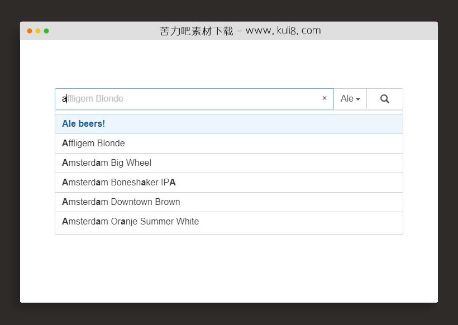Screen dimensions: 458x325
Task: Select Amsterdam Oranje Summer White
Action: point(131,222)
